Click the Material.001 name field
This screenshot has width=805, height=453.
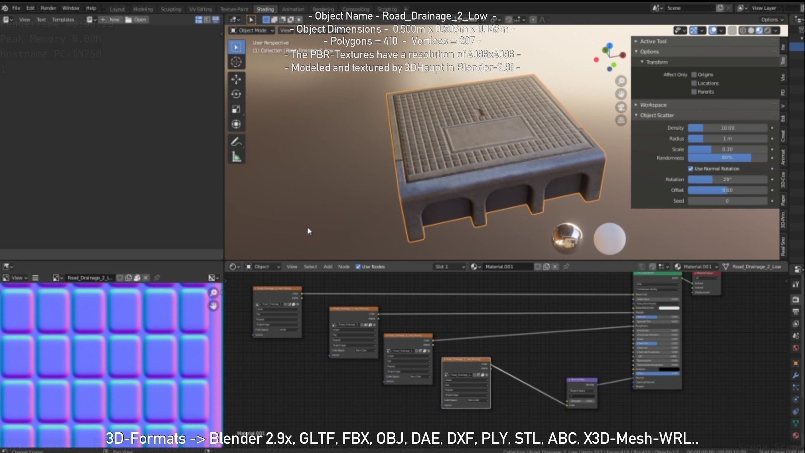(x=508, y=266)
